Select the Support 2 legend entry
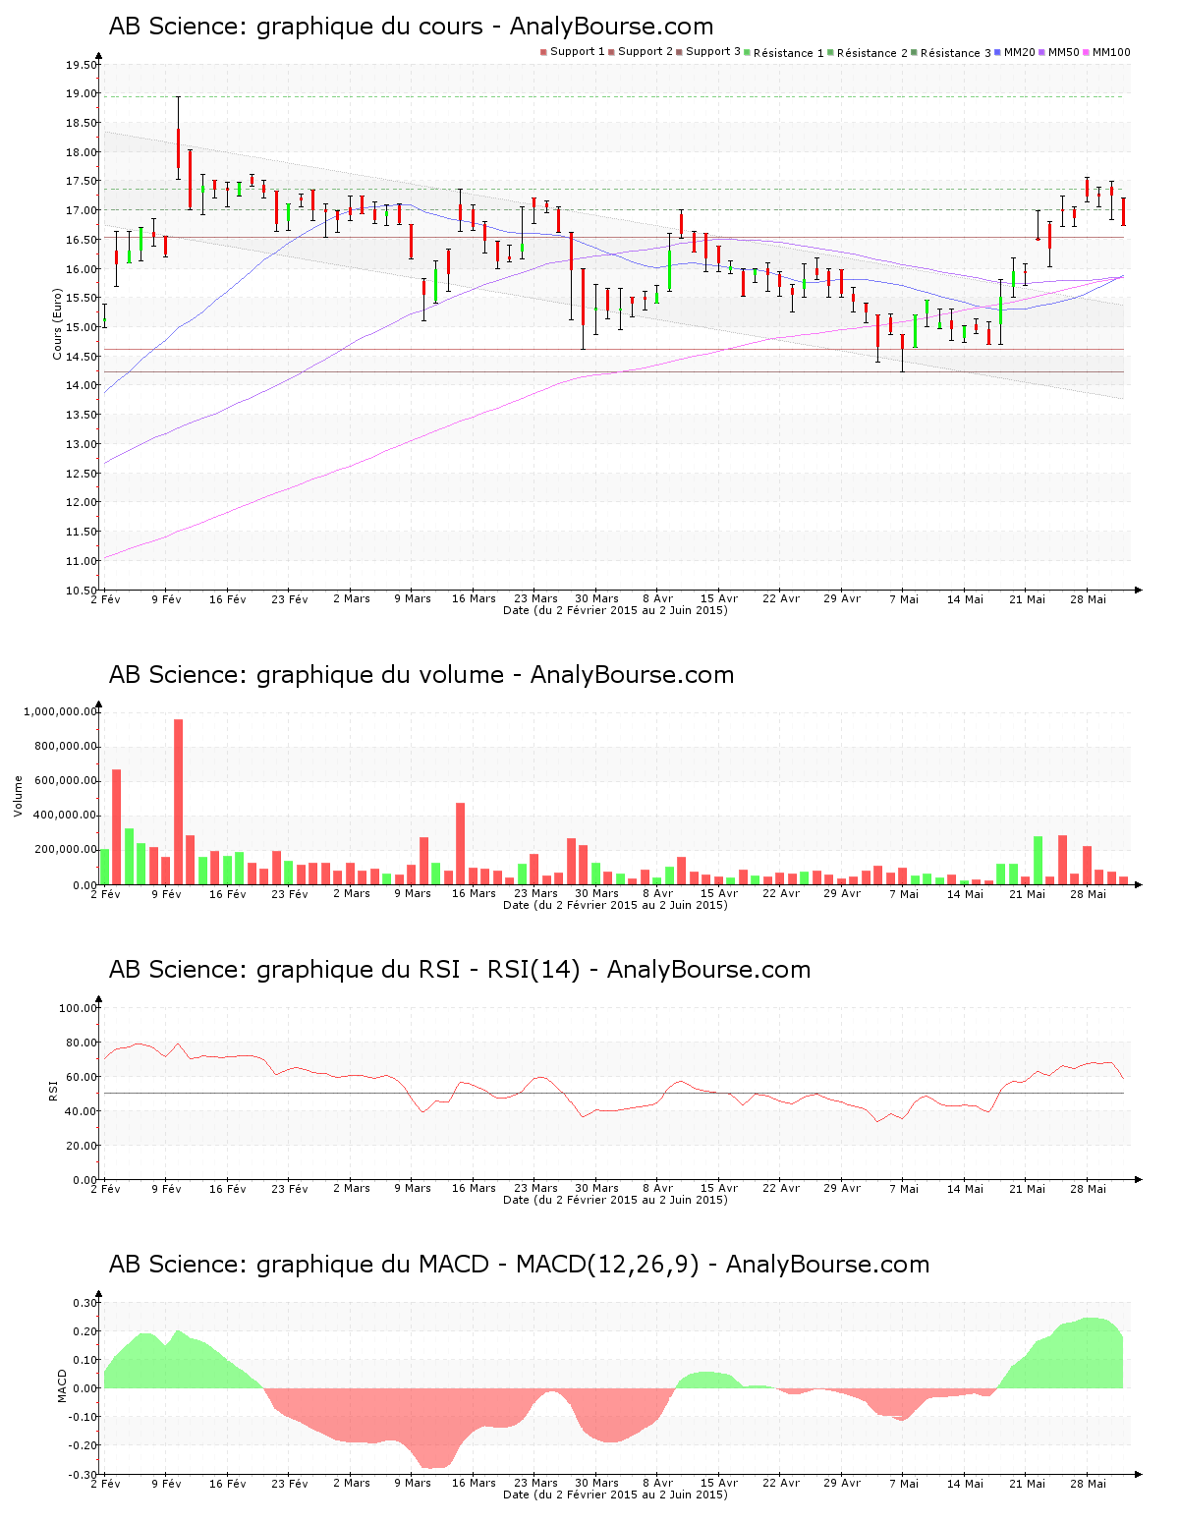 point(641,52)
